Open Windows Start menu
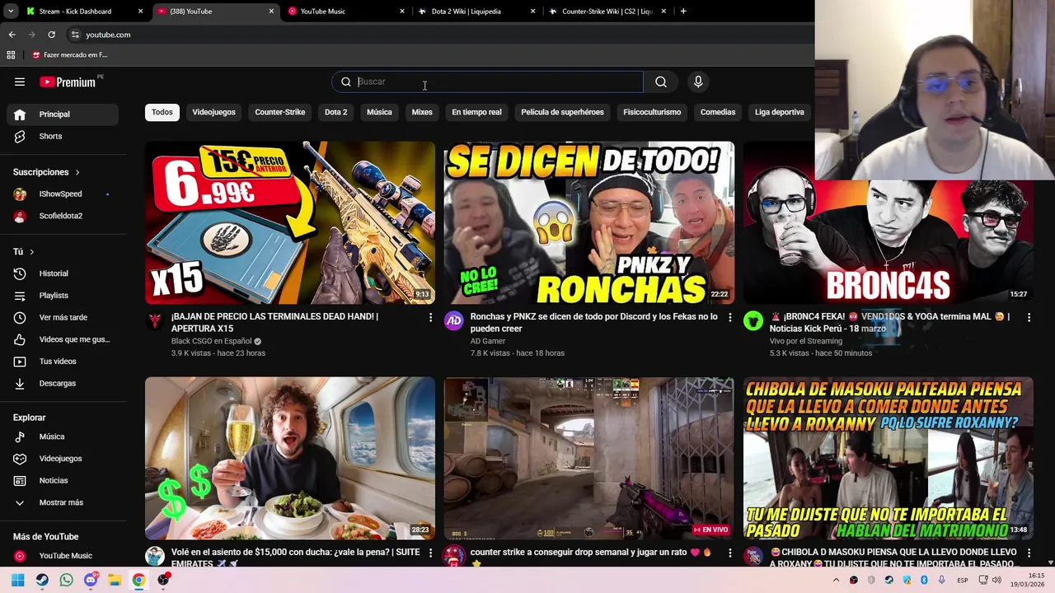This screenshot has width=1055, height=593. click(18, 580)
